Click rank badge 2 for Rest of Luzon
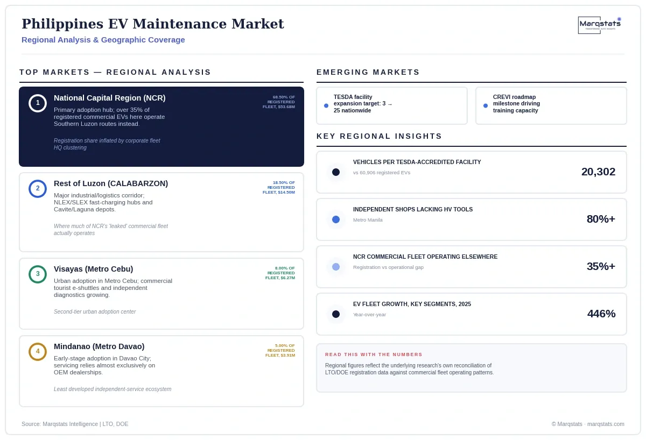The width and height of the screenshot is (646, 440). click(38, 188)
